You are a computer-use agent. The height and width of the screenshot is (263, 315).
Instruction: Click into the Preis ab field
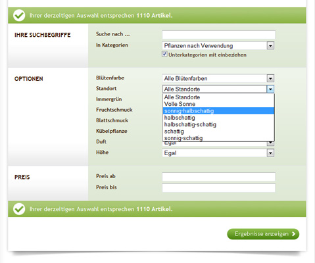[x=218, y=177]
